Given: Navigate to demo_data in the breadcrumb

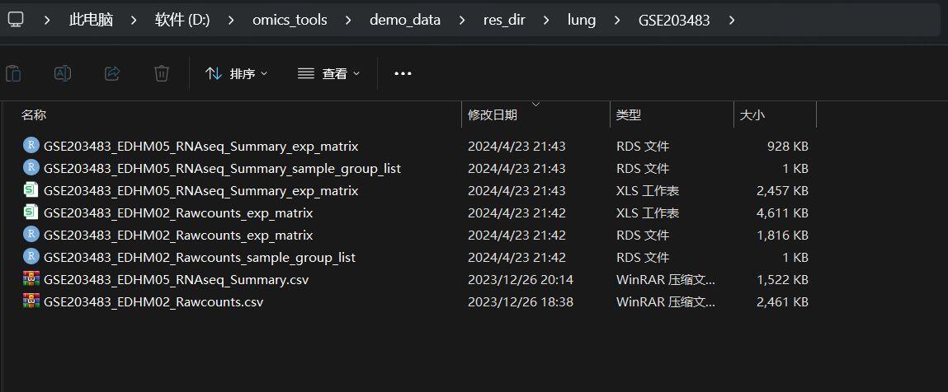Looking at the screenshot, I should (405, 20).
